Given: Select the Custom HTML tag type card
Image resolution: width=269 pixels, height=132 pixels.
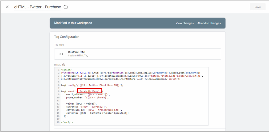Looking at the screenshot, I should [138, 54].
